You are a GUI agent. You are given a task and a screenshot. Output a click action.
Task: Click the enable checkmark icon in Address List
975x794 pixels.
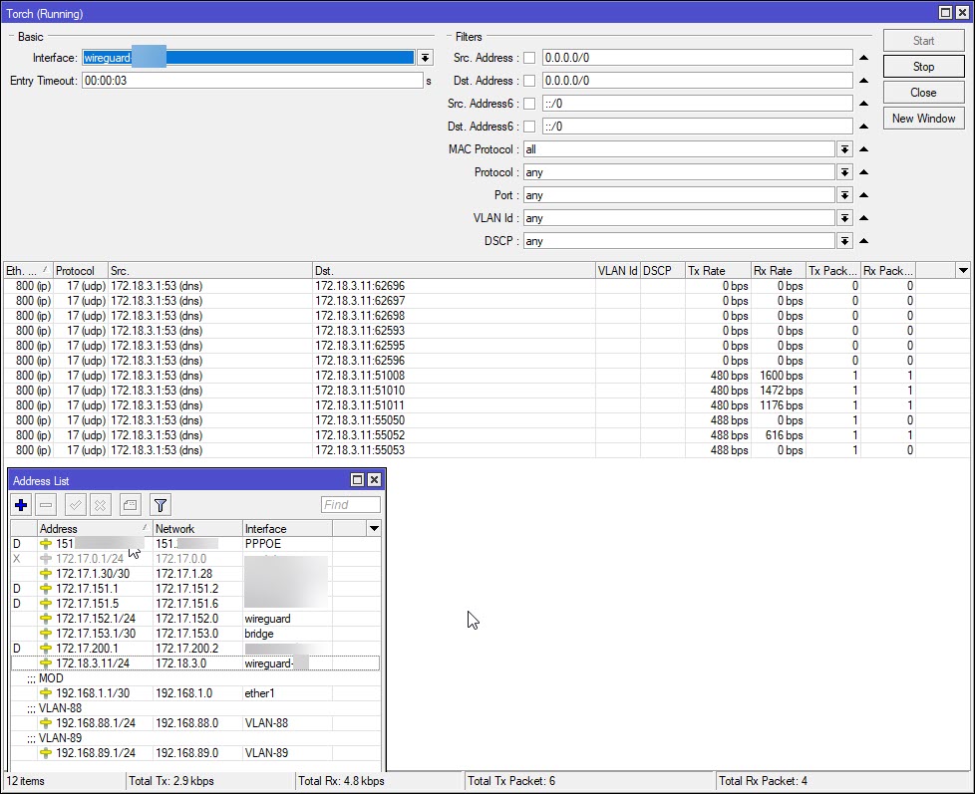[x=75, y=505]
